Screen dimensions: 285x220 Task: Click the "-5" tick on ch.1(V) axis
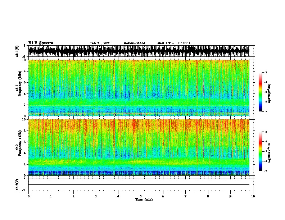click(x=24, y=57)
